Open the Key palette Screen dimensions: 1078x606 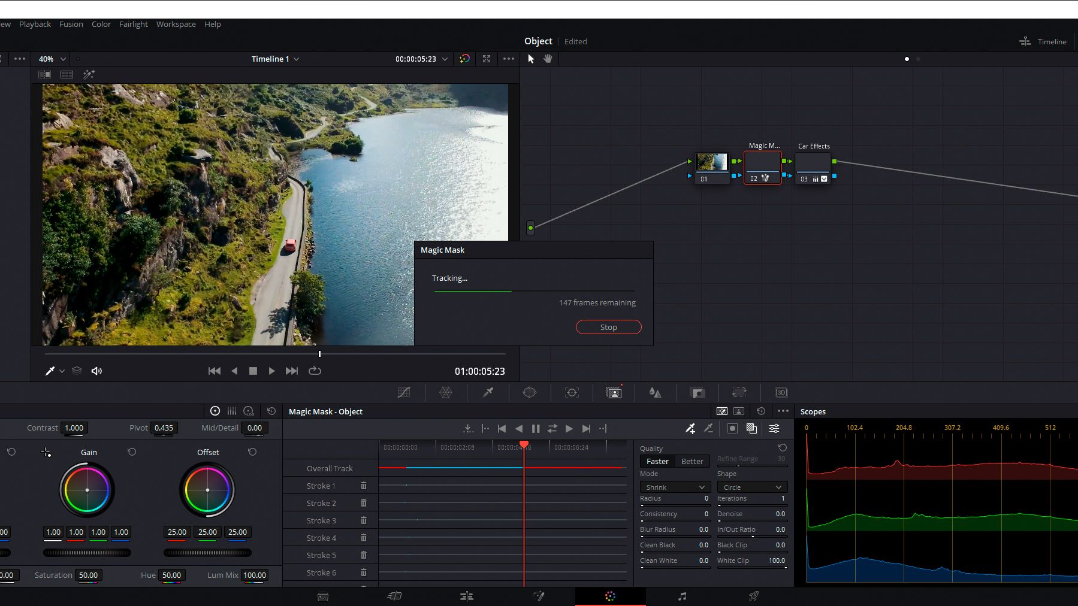[x=697, y=393]
